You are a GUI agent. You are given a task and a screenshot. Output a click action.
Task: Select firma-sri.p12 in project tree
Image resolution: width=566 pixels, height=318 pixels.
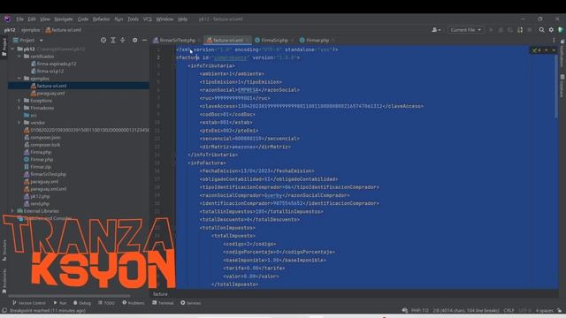coord(47,71)
